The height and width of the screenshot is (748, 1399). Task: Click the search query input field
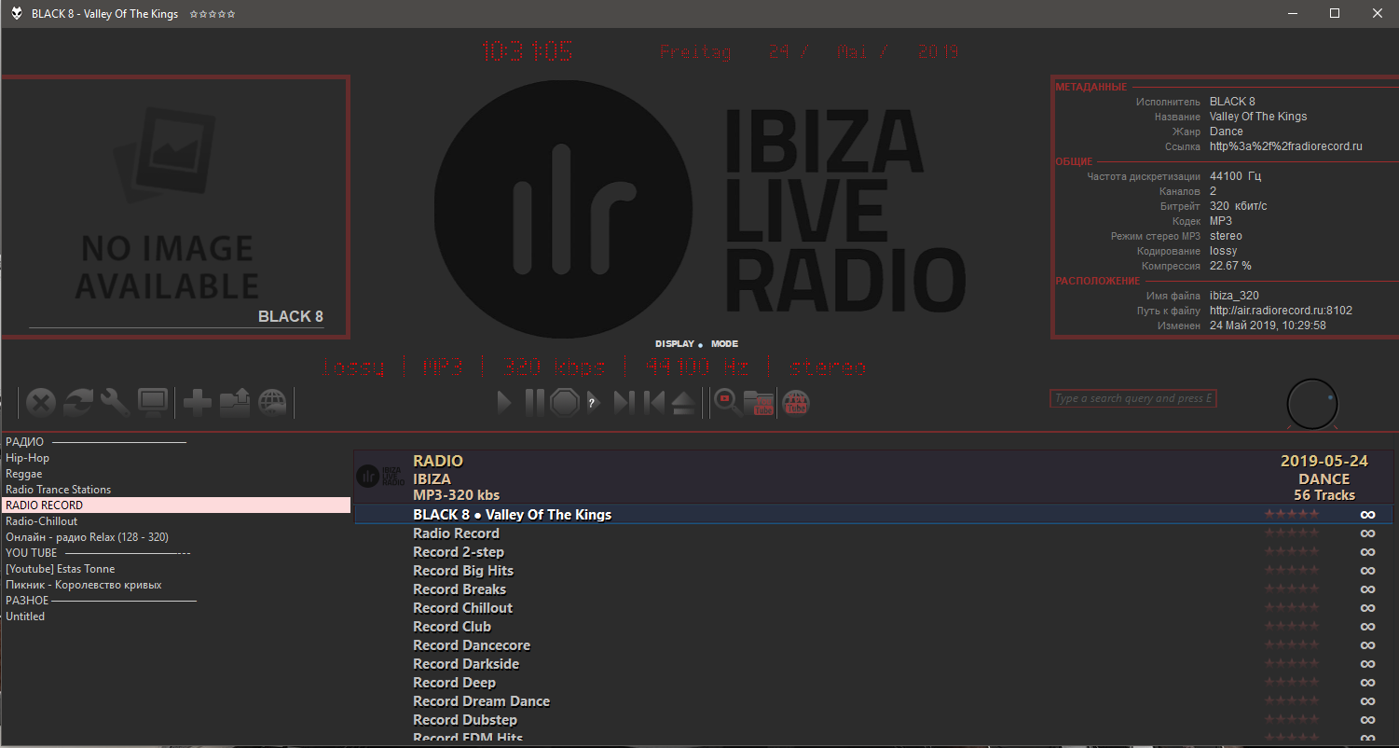point(1132,398)
